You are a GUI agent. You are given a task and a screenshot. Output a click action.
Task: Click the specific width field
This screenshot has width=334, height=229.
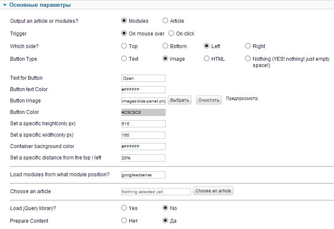click(143, 135)
